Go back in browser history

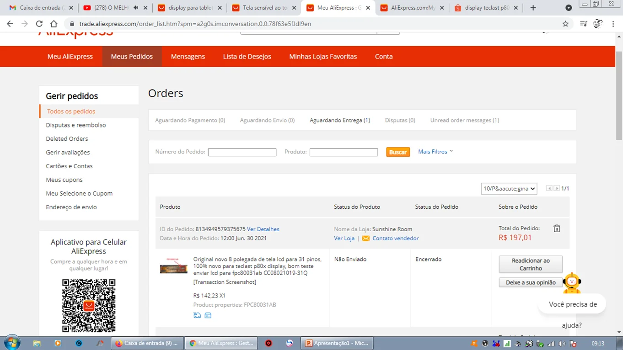tap(10, 24)
